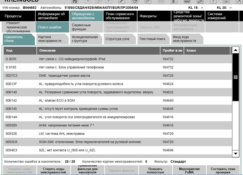243x175 pixels.
Task: Click the VIN number B044653
Action: [x=30, y=8]
